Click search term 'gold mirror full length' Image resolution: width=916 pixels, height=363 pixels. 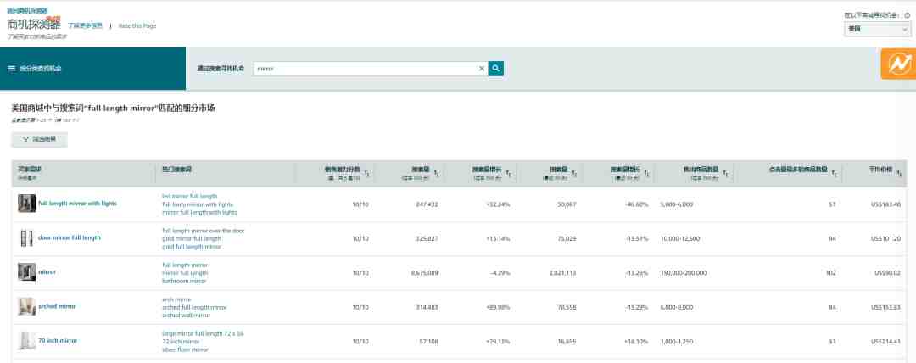[x=192, y=239]
